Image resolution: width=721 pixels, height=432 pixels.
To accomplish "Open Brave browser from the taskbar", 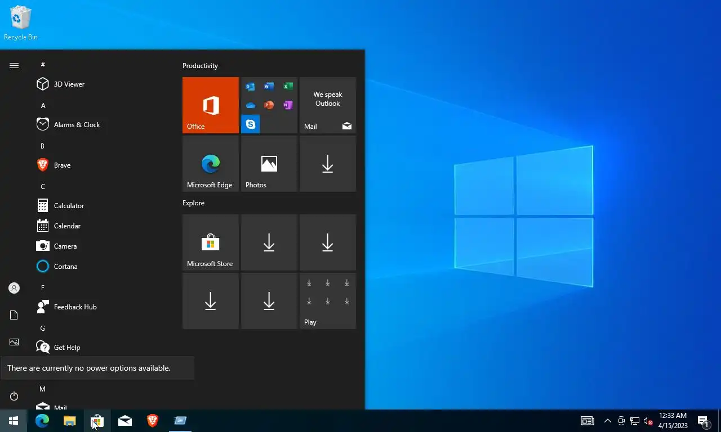I will point(152,421).
